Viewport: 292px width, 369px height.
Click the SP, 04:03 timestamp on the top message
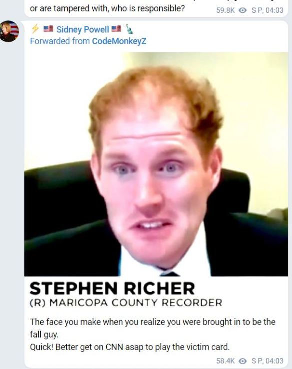coord(267,10)
